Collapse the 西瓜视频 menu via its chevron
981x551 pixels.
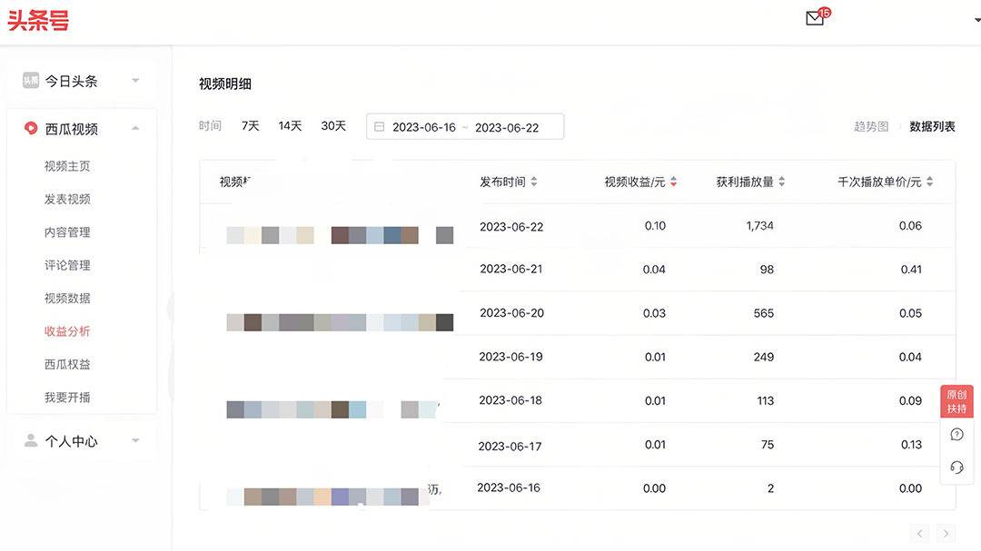134,127
